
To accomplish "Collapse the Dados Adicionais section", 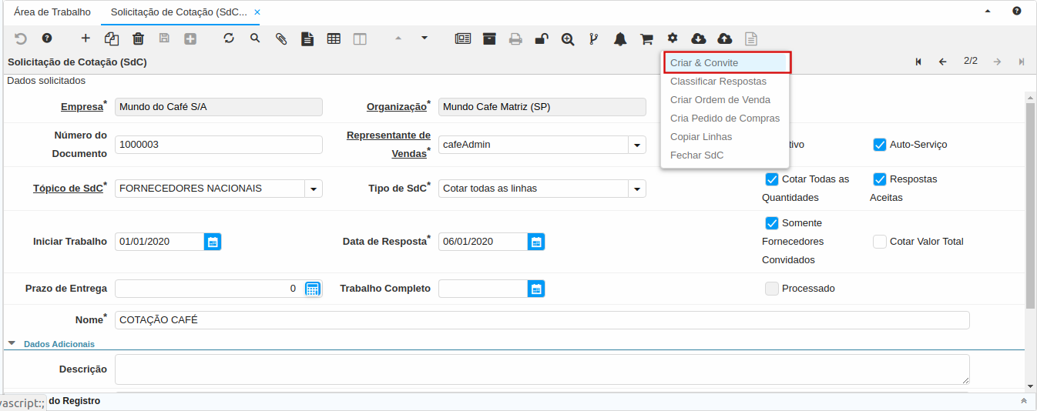I will click(x=12, y=344).
